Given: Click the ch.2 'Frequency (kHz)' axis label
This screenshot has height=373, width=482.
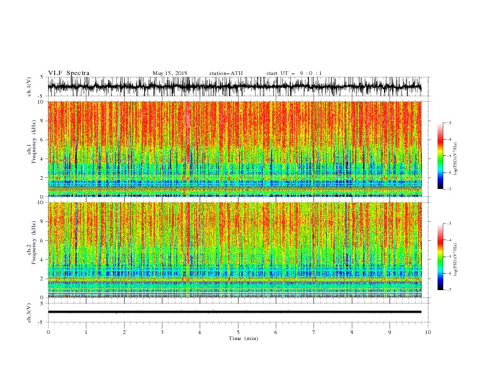Looking at the screenshot, I should (x=34, y=243).
